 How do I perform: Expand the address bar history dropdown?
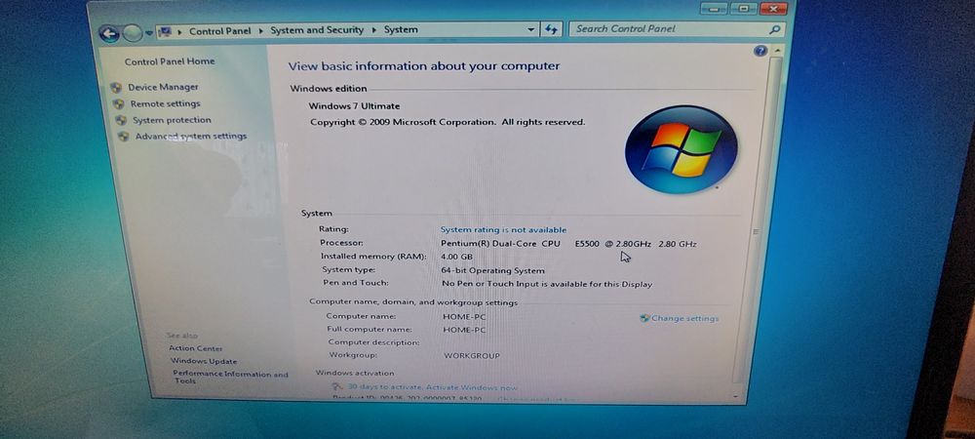pyautogui.click(x=530, y=29)
